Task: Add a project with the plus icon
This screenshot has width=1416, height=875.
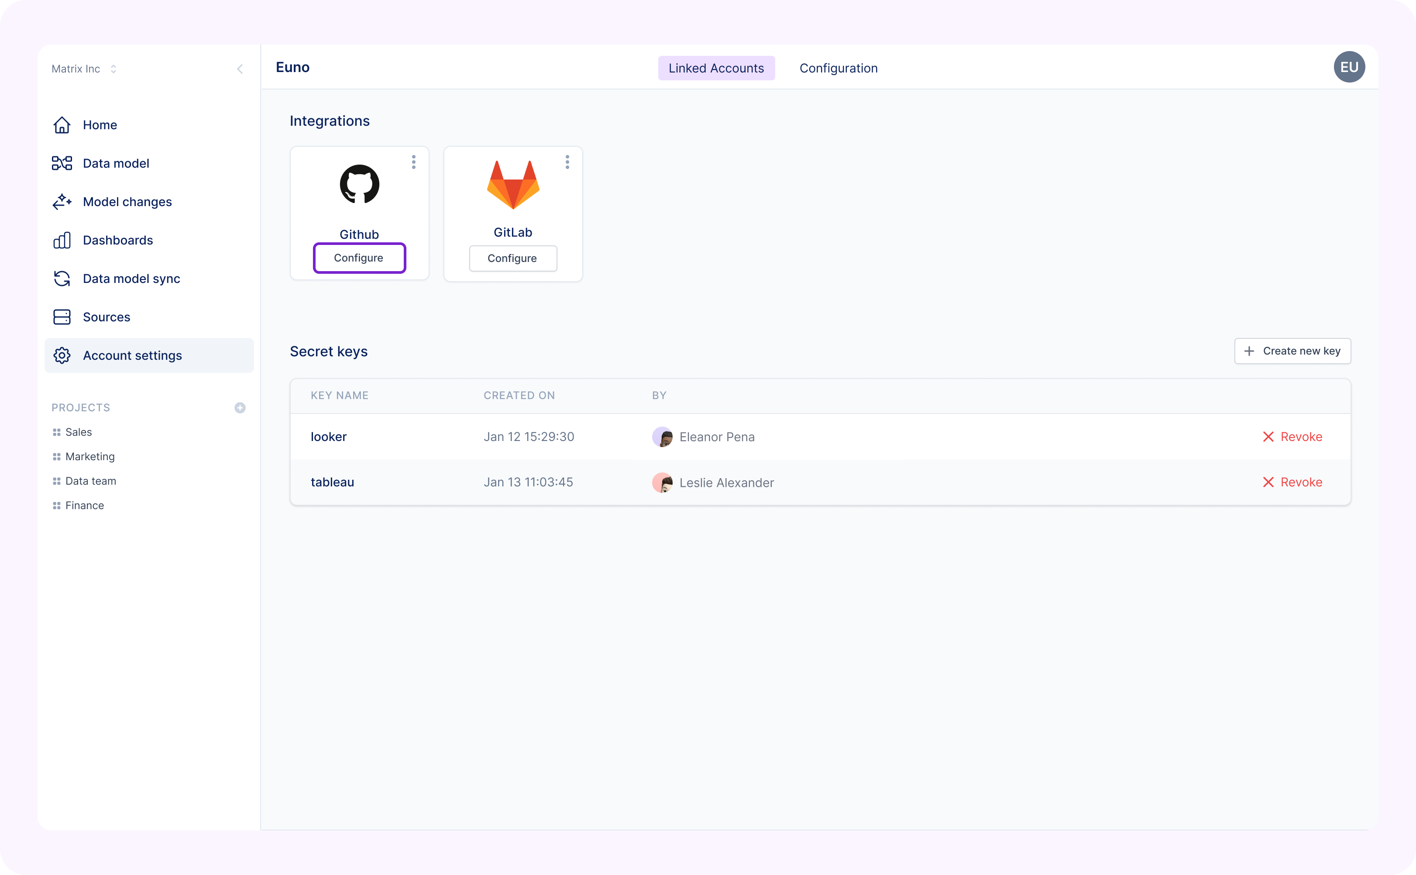Action: point(240,408)
